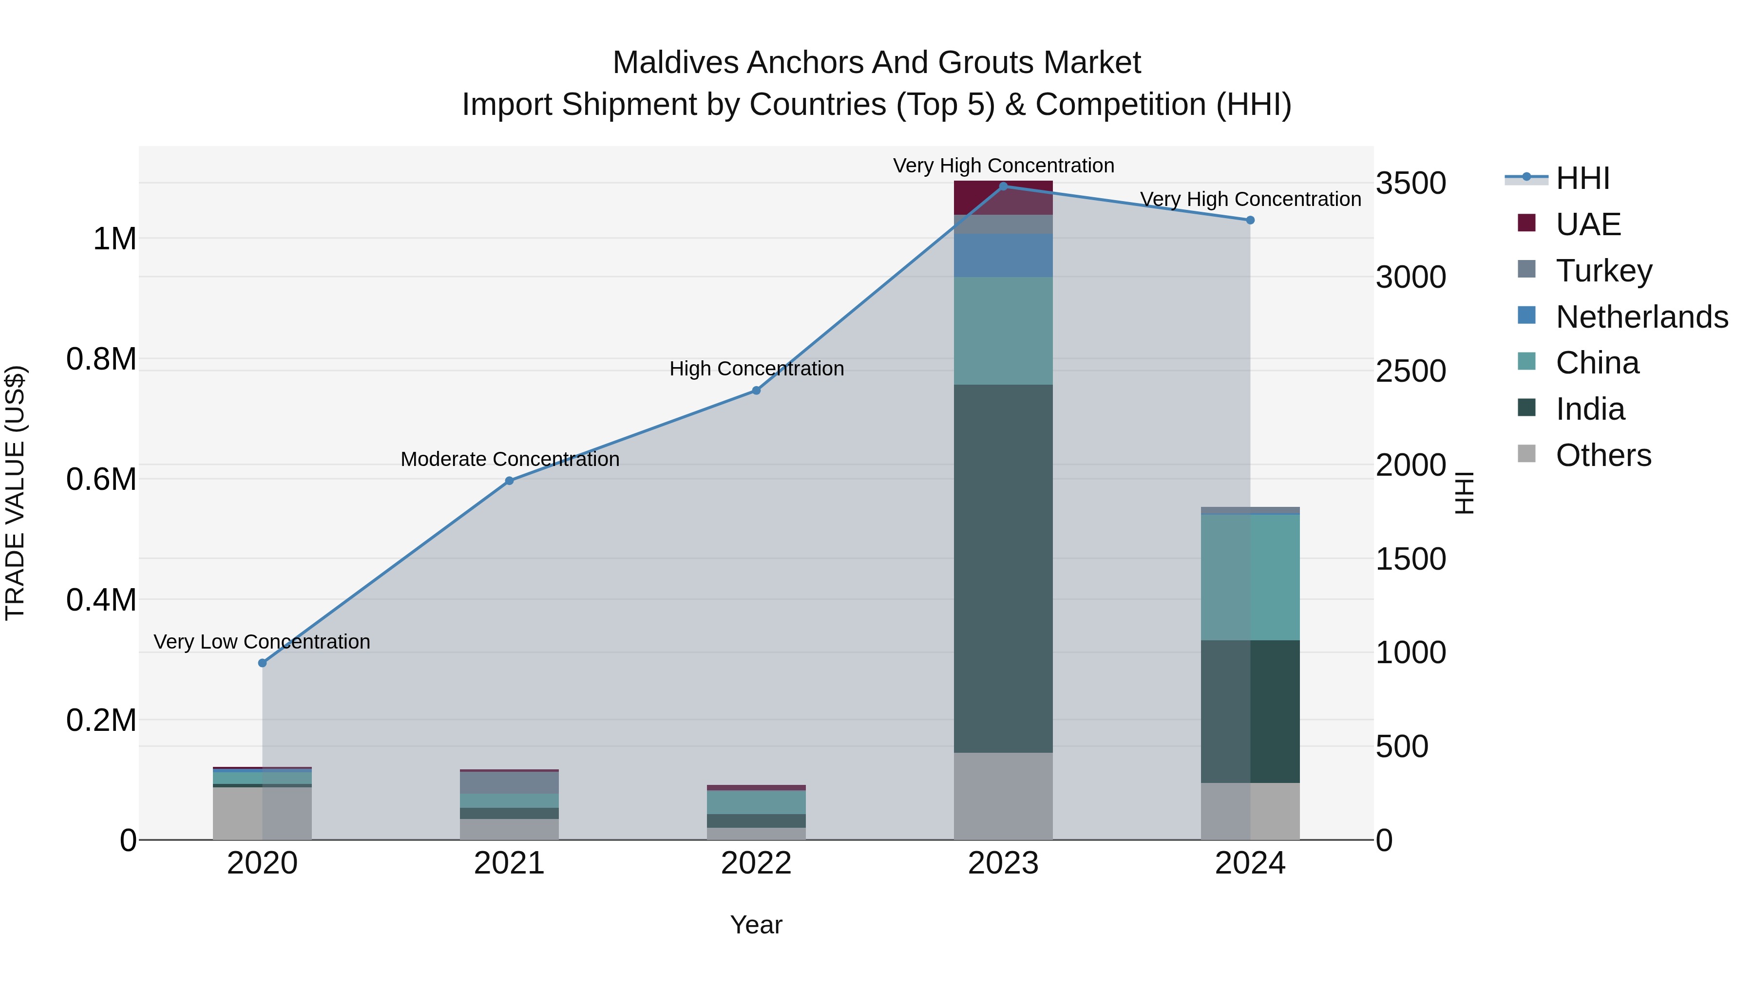Viewport: 1754px width, 986px height.
Task: Click the 2020 HHI data point
Action: pos(262,663)
